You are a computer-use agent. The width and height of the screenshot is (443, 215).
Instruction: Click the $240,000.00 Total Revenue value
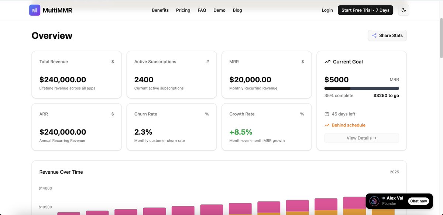(63, 80)
